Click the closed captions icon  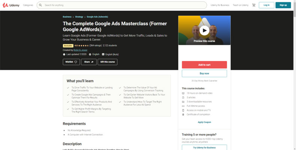point(103,54)
